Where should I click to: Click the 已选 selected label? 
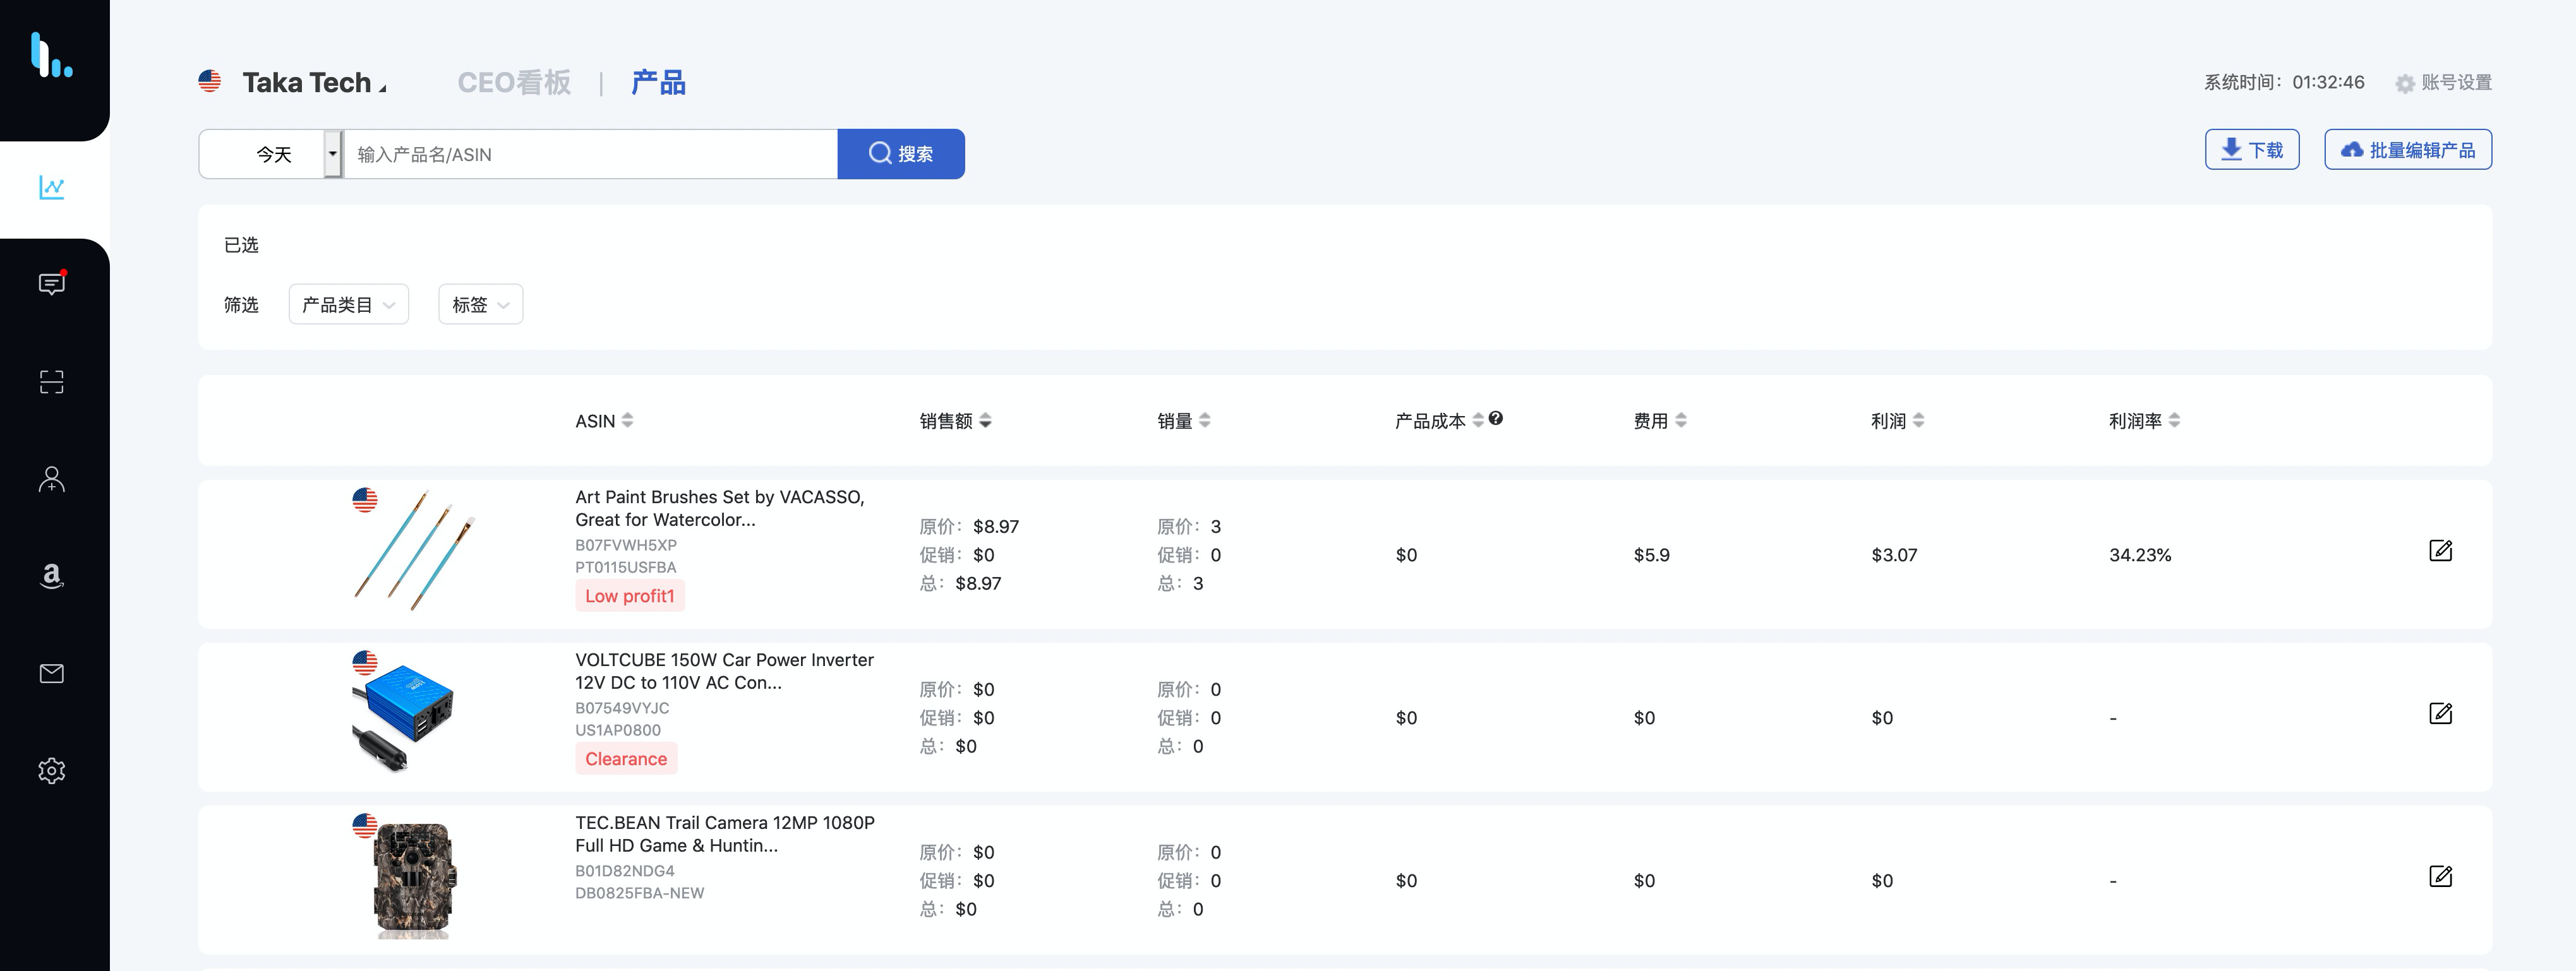tap(241, 245)
